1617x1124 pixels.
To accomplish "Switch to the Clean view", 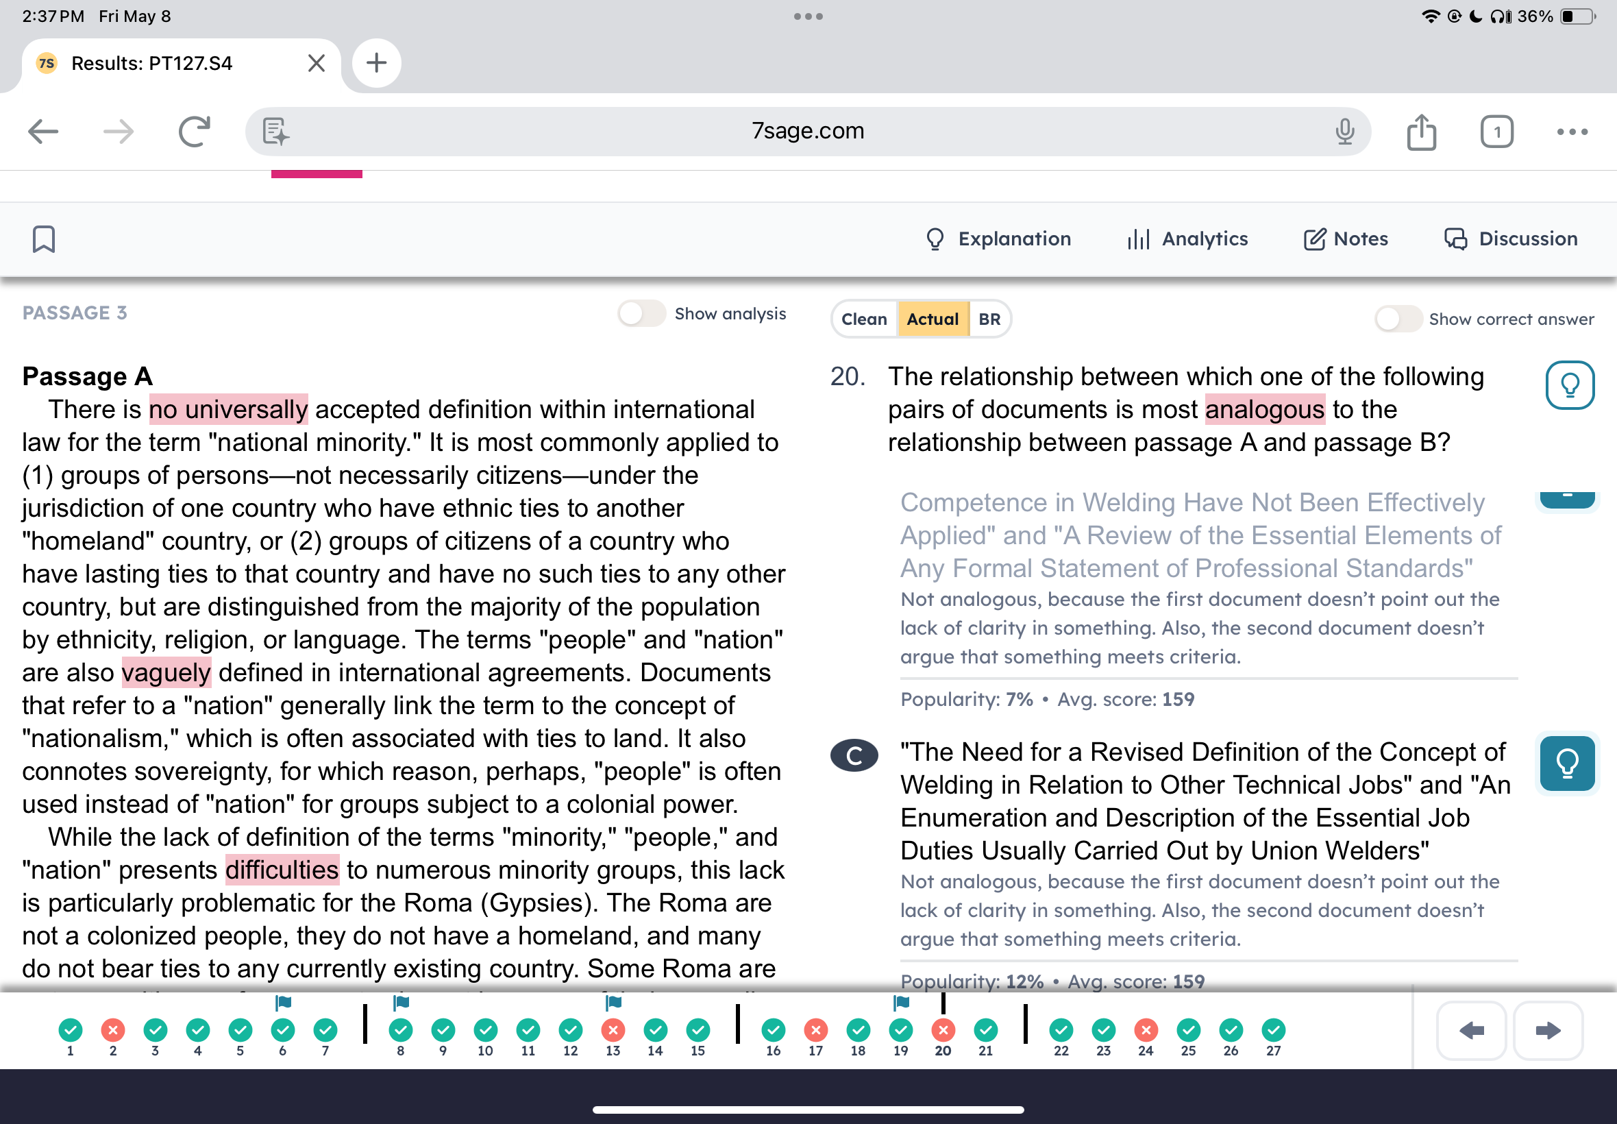I will click(865, 319).
